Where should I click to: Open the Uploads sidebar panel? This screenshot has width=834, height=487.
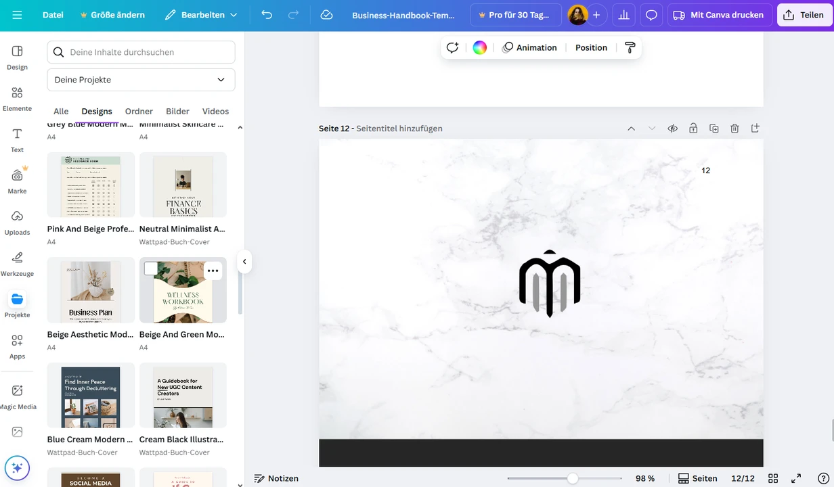pos(18,223)
